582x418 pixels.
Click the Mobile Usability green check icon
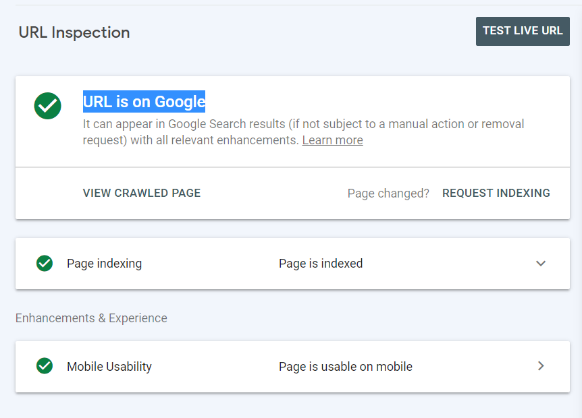click(x=45, y=366)
